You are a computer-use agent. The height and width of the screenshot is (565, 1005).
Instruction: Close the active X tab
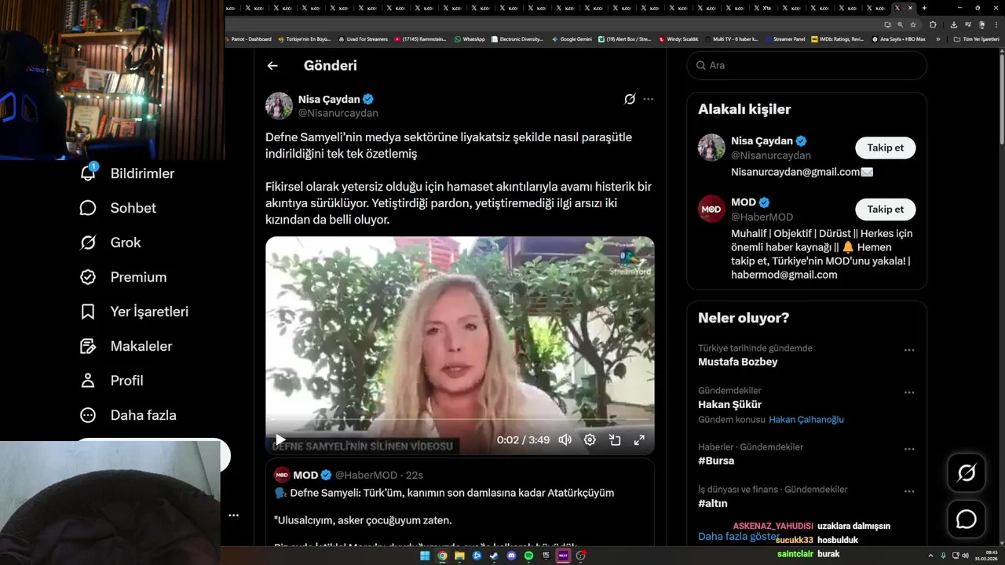pyautogui.click(x=911, y=8)
